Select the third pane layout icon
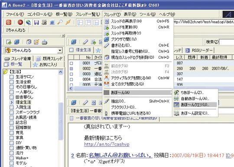The height and width of the screenshot is (167, 234). (x=96, y=22)
